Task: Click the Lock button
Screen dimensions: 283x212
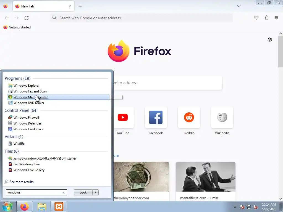Action: point(83,192)
